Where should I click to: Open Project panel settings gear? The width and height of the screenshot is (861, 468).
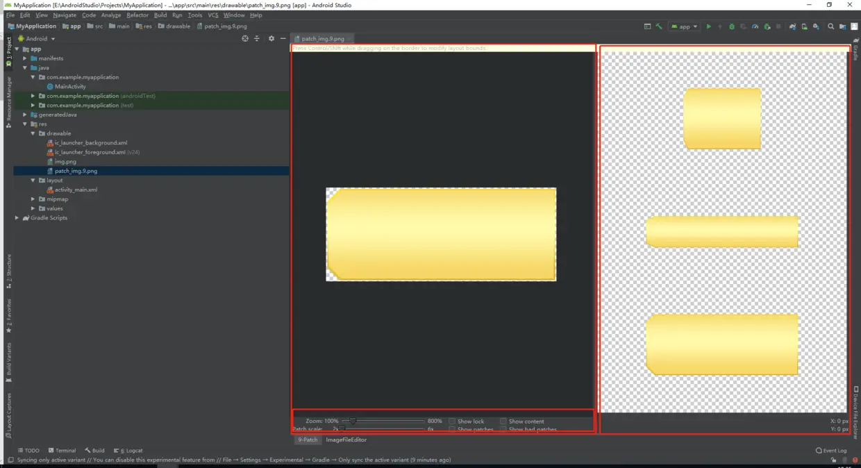tap(271, 38)
